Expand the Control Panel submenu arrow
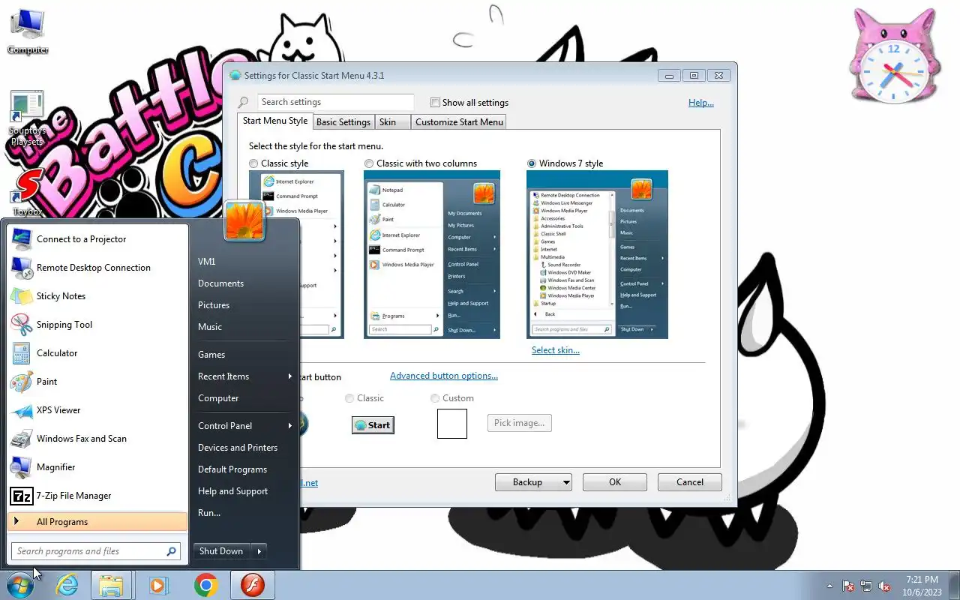Screen dimensions: 960x600 (x=290, y=426)
